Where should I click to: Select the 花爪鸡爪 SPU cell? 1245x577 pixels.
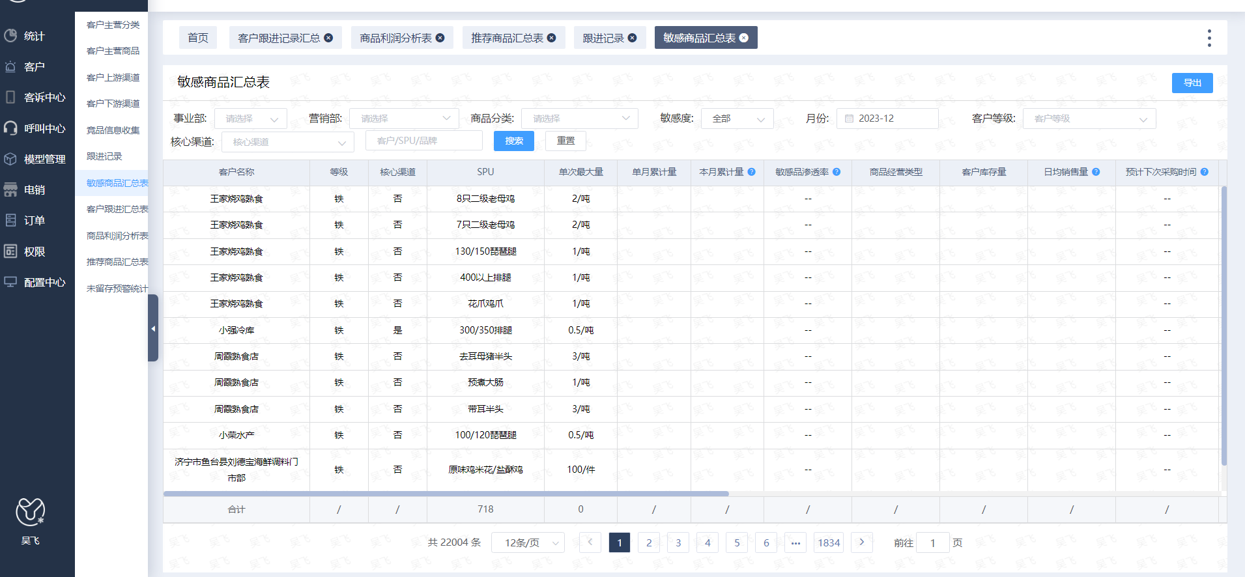pos(485,303)
